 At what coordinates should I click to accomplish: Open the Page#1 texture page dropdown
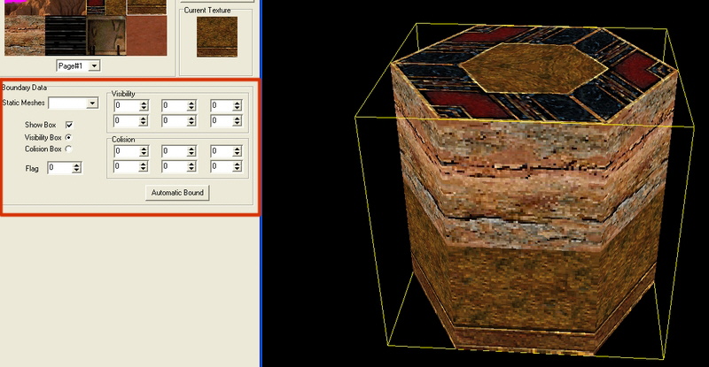click(x=94, y=65)
